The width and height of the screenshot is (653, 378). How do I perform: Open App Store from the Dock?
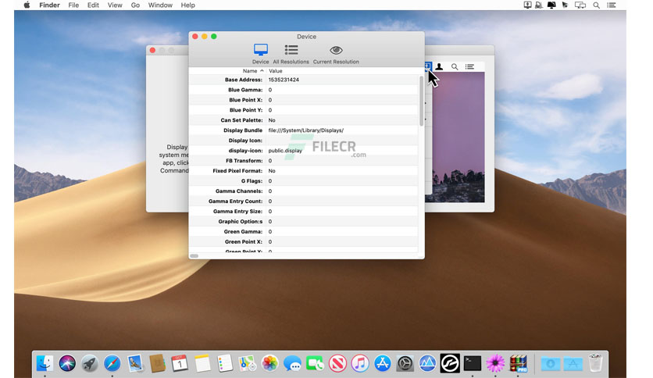point(382,363)
